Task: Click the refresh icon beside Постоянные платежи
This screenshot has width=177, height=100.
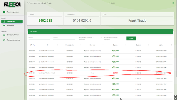Action: 4,40
